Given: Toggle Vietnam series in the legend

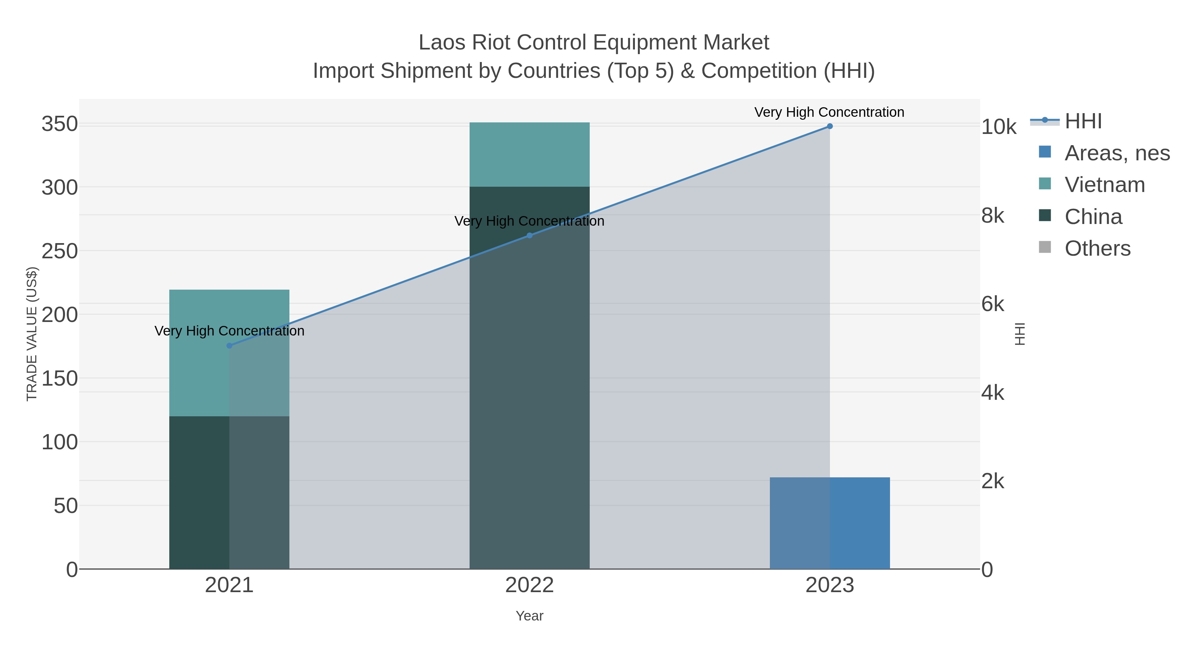Looking at the screenshot, I should tap(1105, 185).
